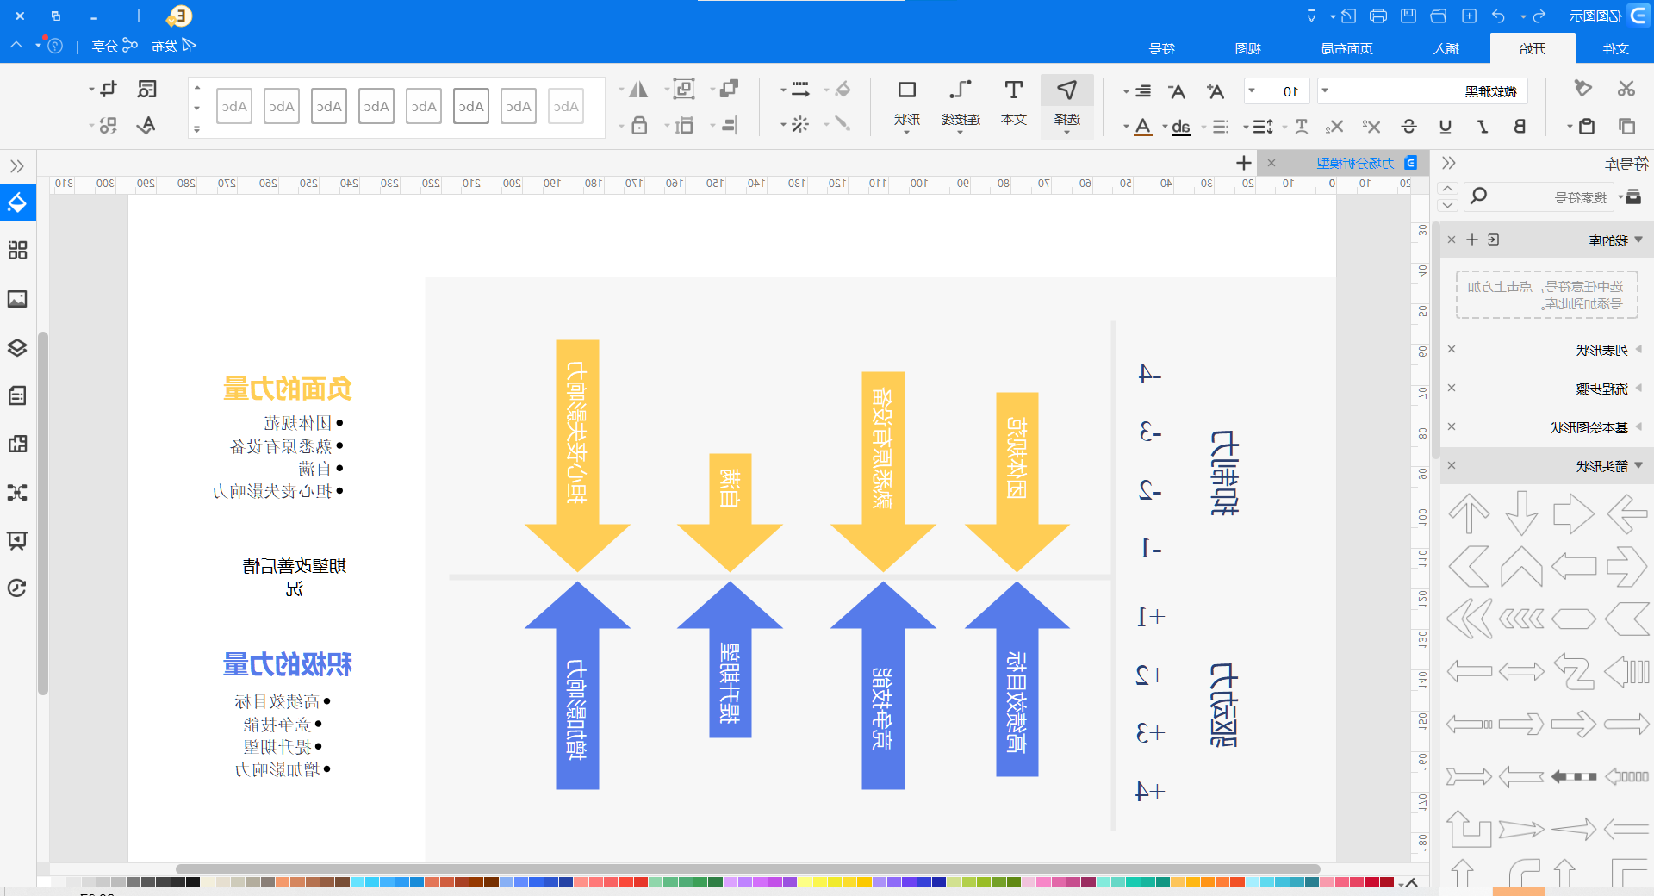Image resolution: width=1654 pixels, height=896 pixels.
Task: Click the plus icon to add a new document tab
Action: click(x=1243, y=163)
